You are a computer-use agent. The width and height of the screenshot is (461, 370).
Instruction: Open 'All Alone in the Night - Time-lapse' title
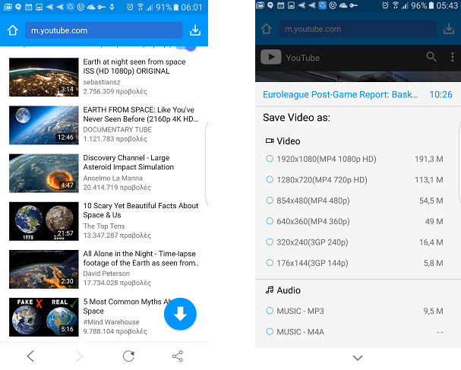click(x=141, y=258)
